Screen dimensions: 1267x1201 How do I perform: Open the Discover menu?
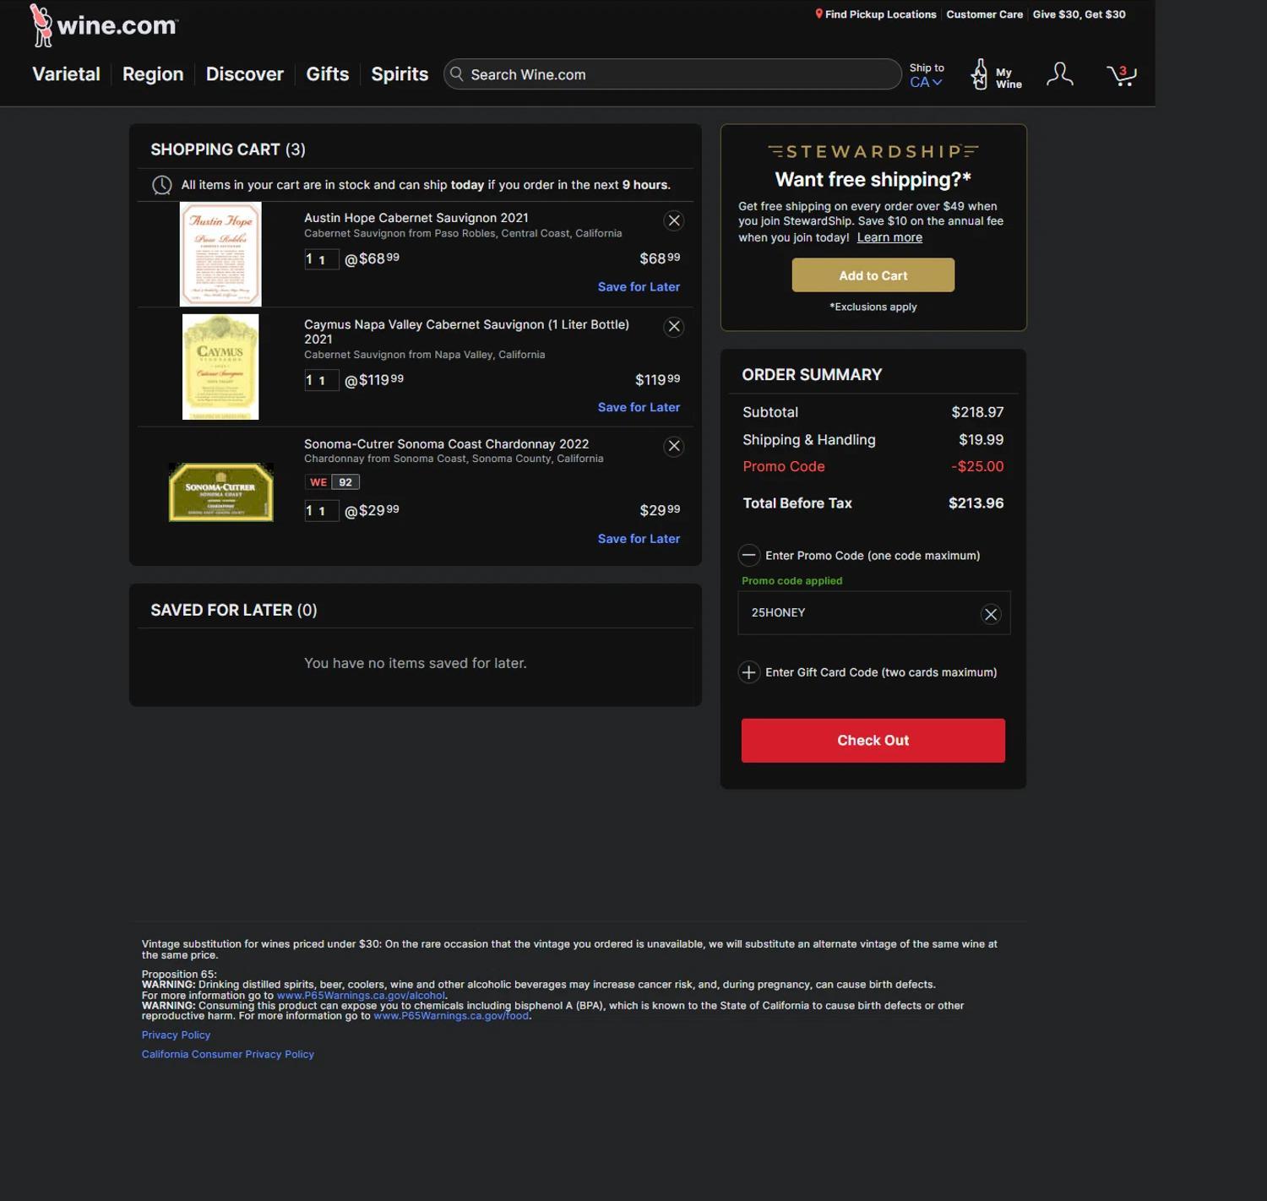click(245, 74)
